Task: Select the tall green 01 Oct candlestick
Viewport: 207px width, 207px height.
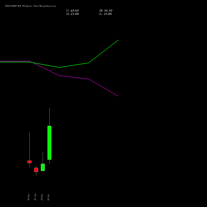Action: (49, 143)
